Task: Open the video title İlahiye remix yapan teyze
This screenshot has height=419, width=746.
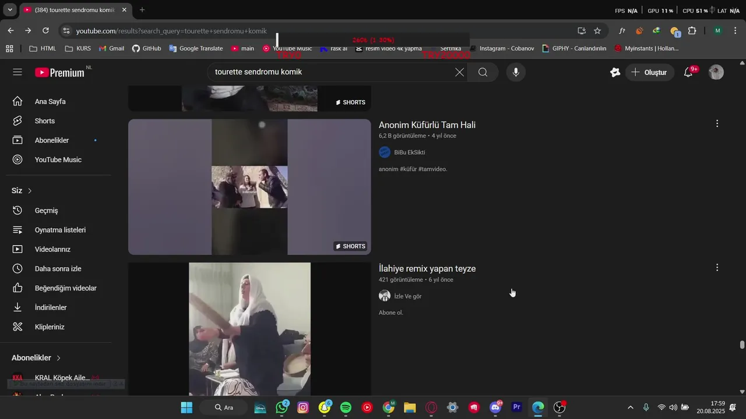Action: pyautogui.click(x=427, y=269)
